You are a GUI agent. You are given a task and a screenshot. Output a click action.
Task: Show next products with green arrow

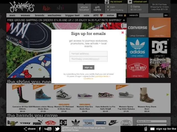[168, 95]
